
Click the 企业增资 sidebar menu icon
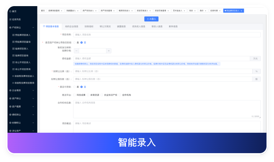(11, 90)
